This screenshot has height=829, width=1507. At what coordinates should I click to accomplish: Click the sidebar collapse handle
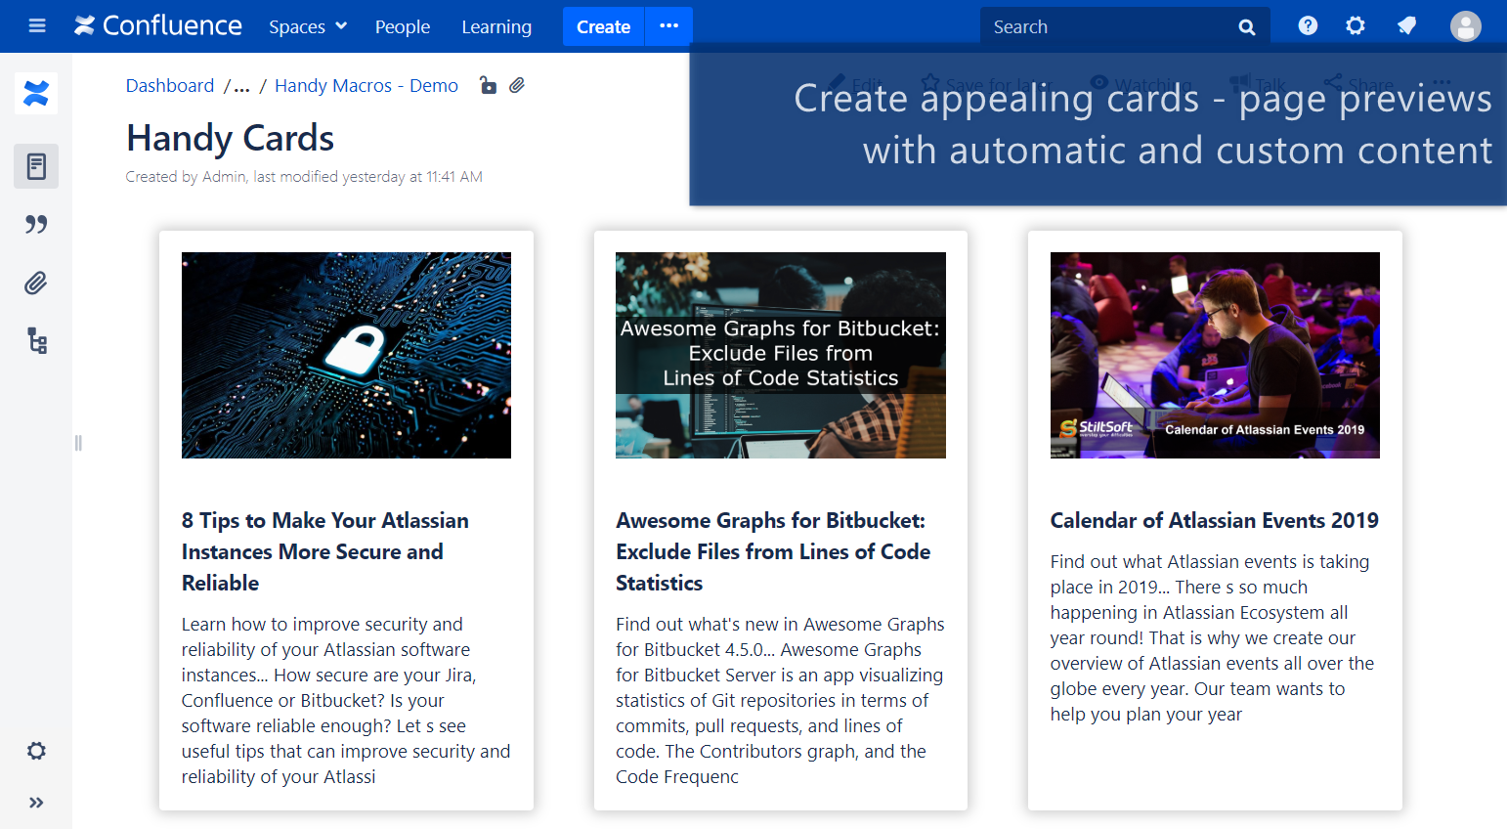[x=78, y=443]
